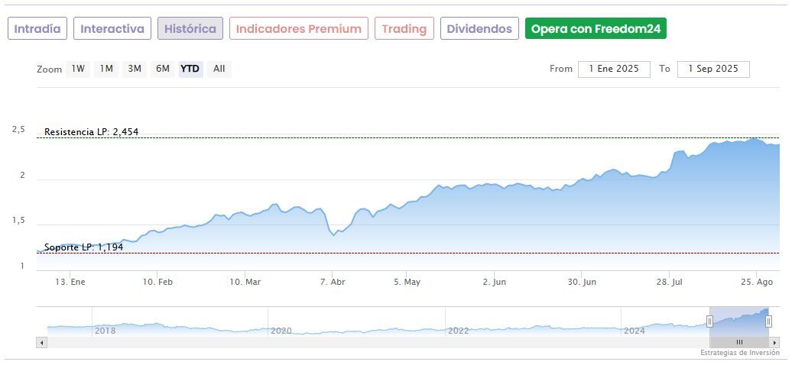
Task: Click the navigator scrollbar left arrow
Action: click(42, 343)
